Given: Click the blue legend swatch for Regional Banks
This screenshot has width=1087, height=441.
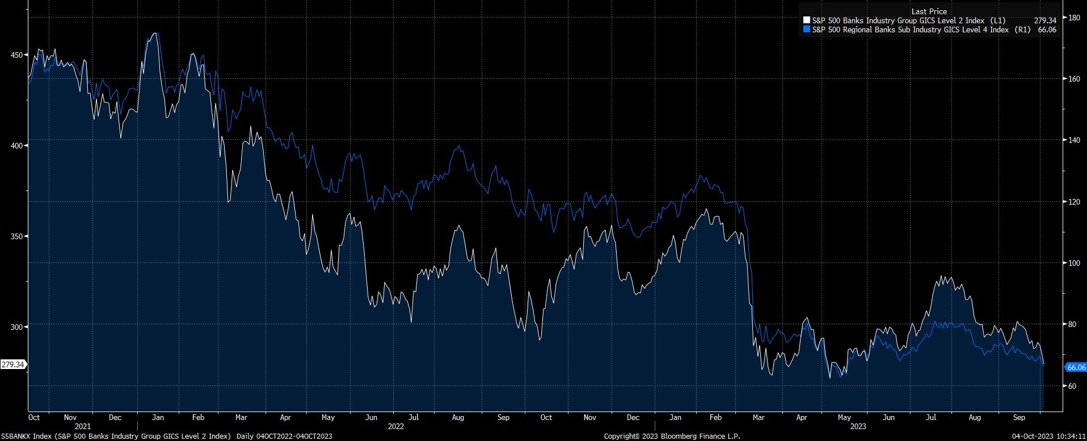Looking at the screenshot, I should (x=807, y=29).
